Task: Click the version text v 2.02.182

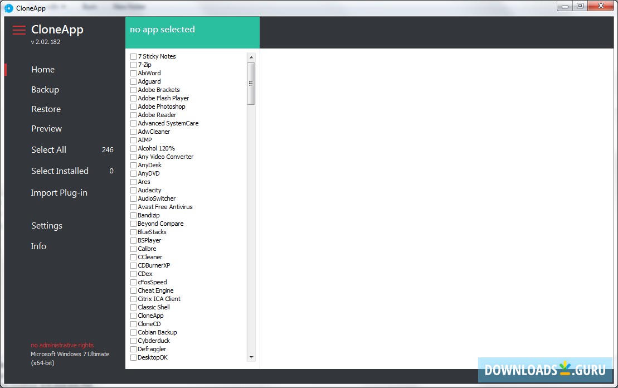Action: pos(46,42)
